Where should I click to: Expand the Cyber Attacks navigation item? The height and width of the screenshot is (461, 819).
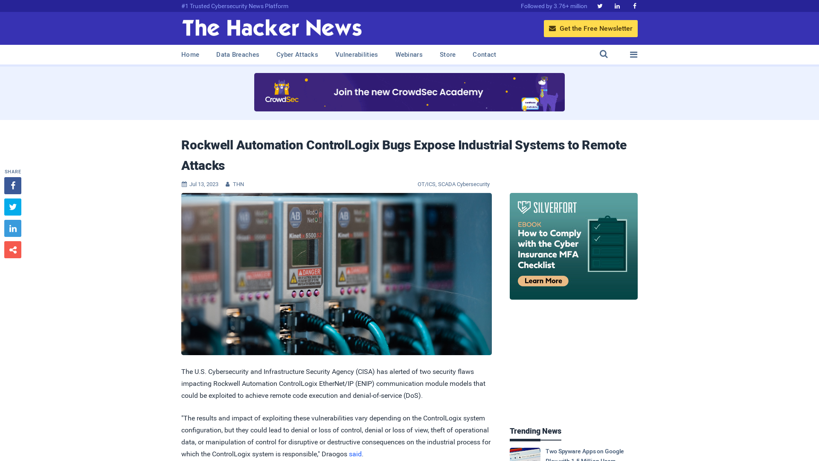click(x=297, y=55)
